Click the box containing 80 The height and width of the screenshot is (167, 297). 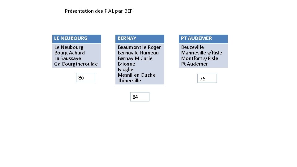[86, 78]
